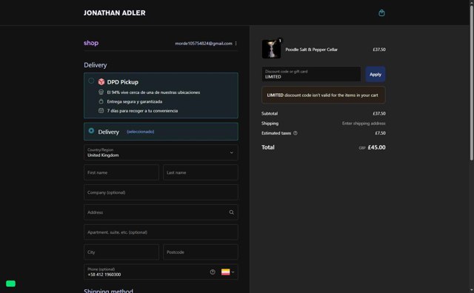This screenshot has width=474, height=293.
Task: Select the DPD Pickup radio option
Action: pyautogui.click(x=91, y=81)
